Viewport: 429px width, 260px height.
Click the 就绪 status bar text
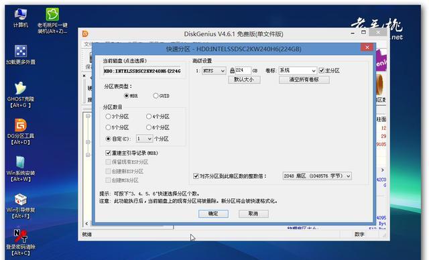pos(87,235)
